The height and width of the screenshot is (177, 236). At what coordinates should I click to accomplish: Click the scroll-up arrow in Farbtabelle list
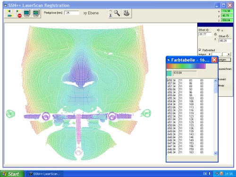coord(216,81)
